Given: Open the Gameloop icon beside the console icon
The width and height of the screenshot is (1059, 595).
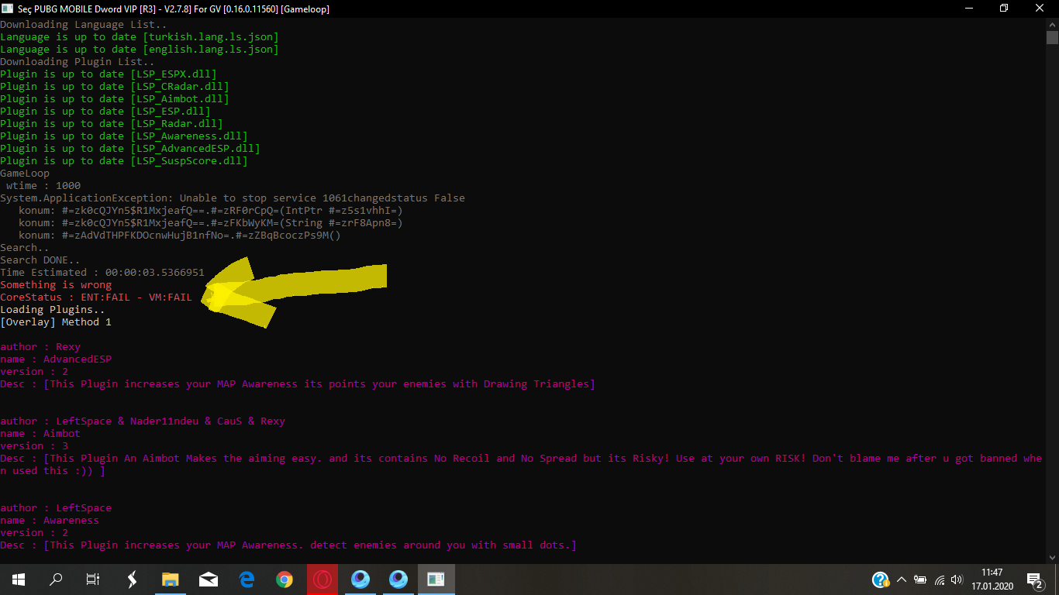Looking at the screenshot, I should click(398, 580).
